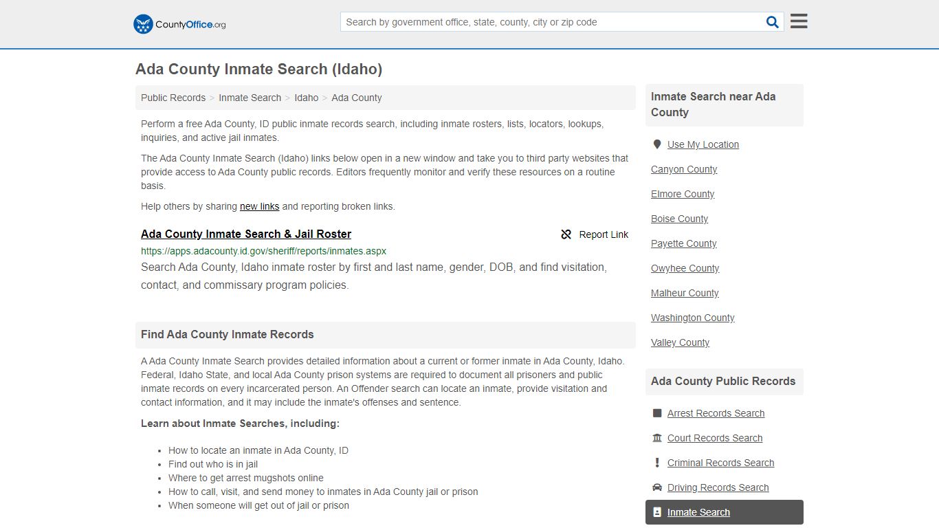
Task: Open Ada County Inmate Search & Jail Roster
Action: coord(246,234)
